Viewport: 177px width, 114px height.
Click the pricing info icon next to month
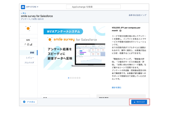pos(120,31)
